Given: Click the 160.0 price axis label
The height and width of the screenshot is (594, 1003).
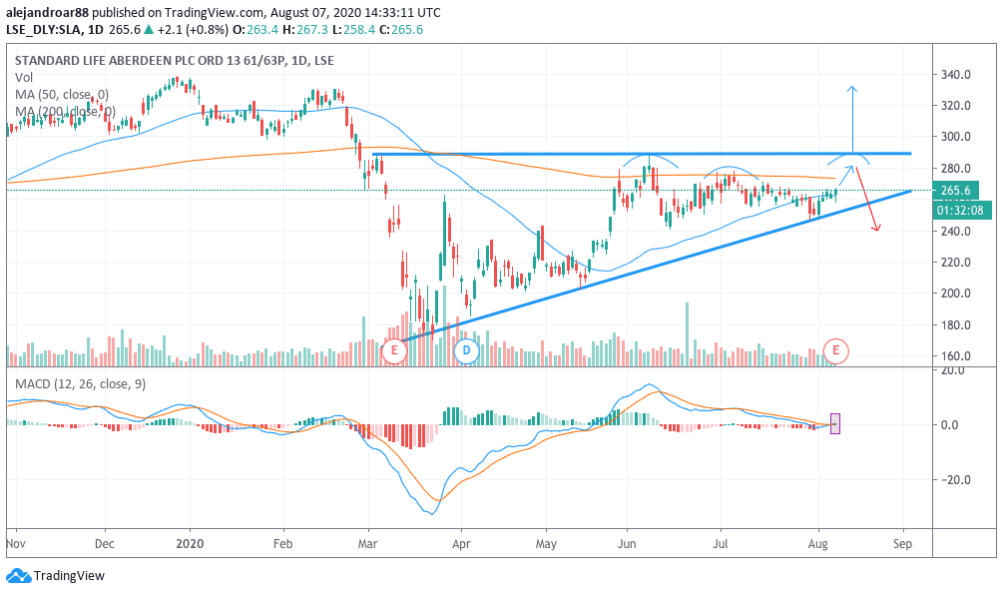Looking at the screenshot, I should click(955, 355).
